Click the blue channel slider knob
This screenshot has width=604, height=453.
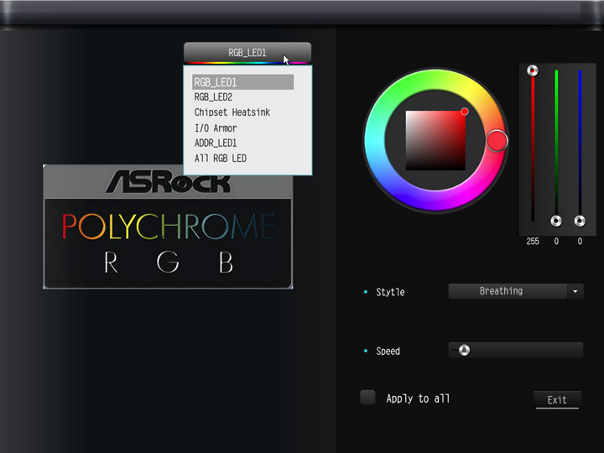coord(581,221)
